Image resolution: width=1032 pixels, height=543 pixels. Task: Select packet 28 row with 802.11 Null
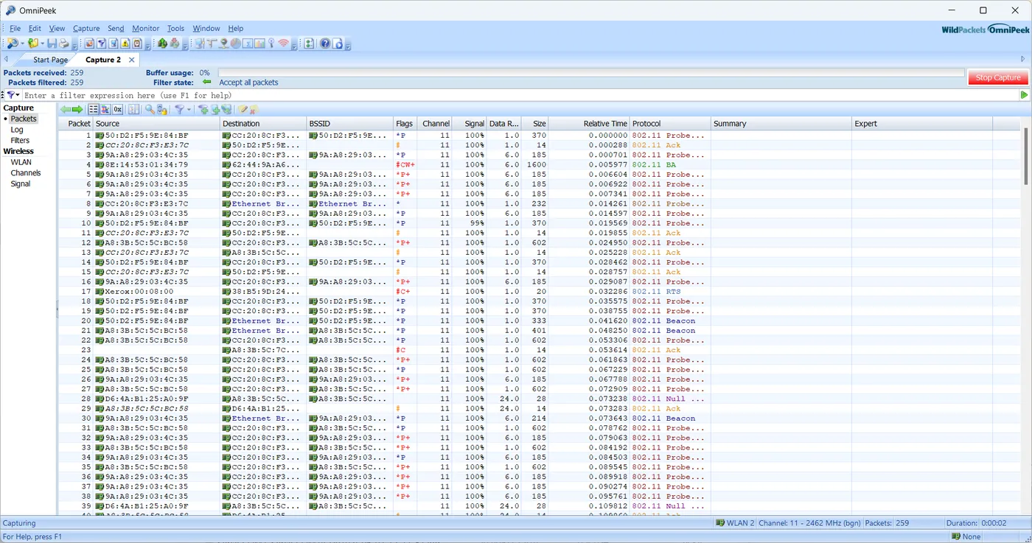click(540, 399)
